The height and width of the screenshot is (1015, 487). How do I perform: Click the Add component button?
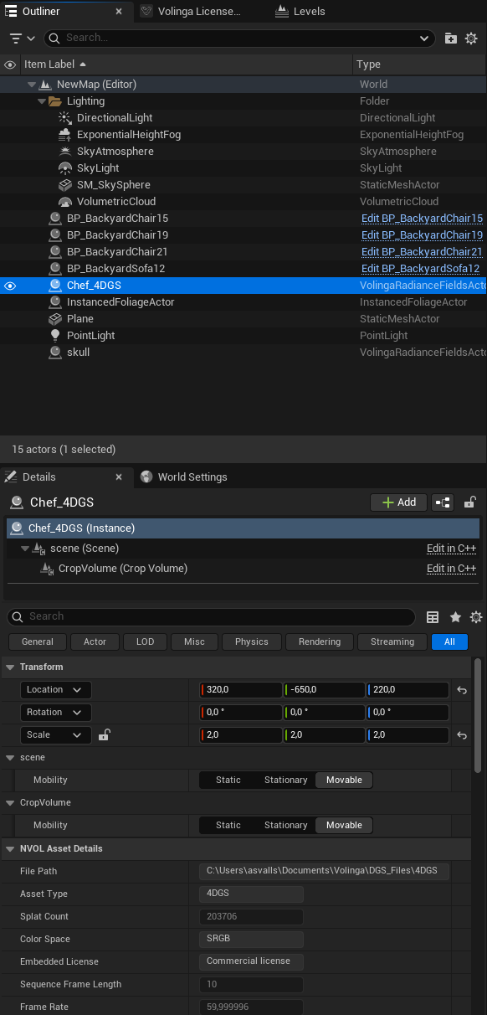pyautogui.click(x=398, y=502)
